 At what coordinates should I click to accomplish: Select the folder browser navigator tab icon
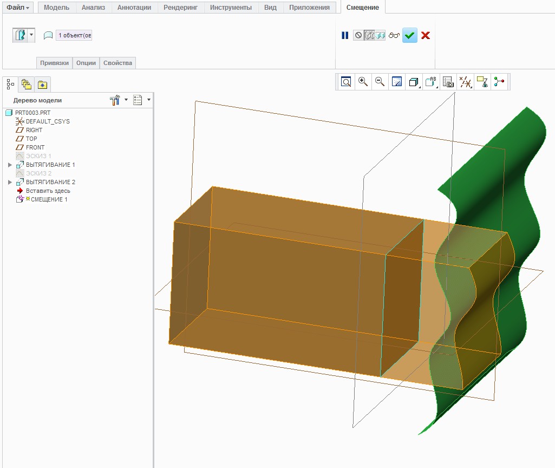[26, 84]
